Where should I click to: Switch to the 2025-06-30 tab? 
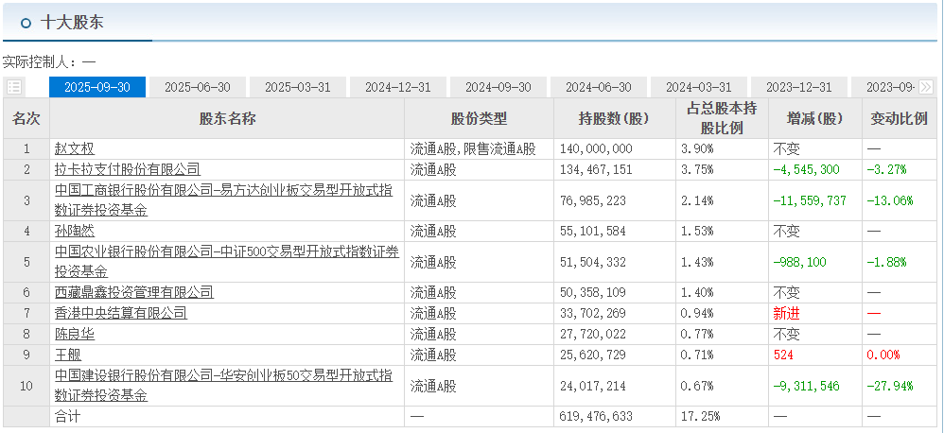198,87
